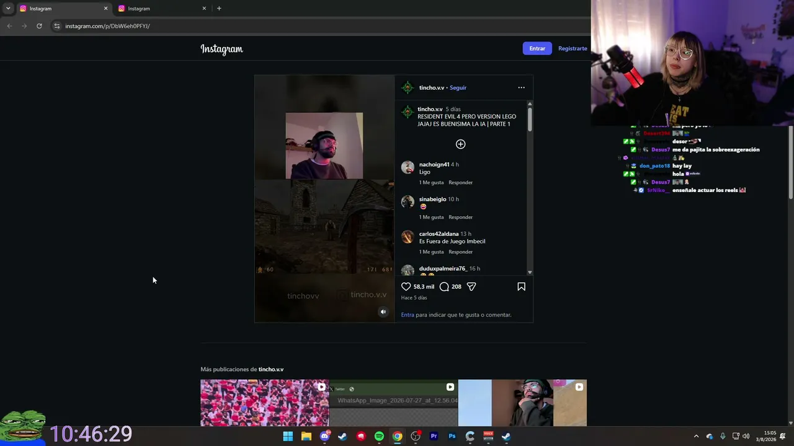Open tincho.v.v username in post header
This screenshot has height=446, width=794.
pos(431,88)
